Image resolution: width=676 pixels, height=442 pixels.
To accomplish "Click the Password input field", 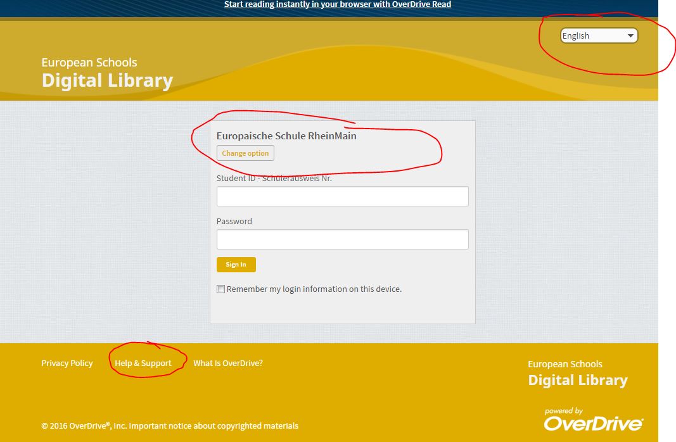I will (x=342, y=239).
